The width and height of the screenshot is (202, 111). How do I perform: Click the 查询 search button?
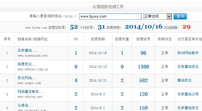tap(180, 16)
